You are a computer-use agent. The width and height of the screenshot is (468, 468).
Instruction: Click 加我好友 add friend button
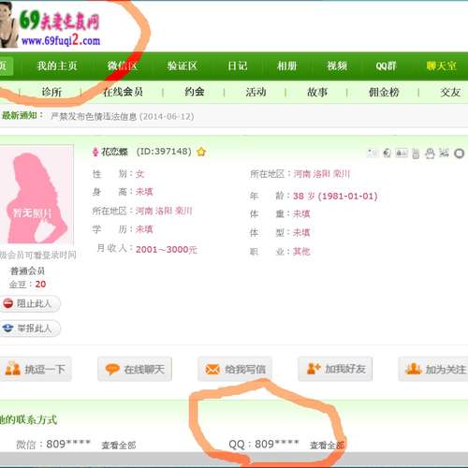pyautogui.click(x=335, y=369)
